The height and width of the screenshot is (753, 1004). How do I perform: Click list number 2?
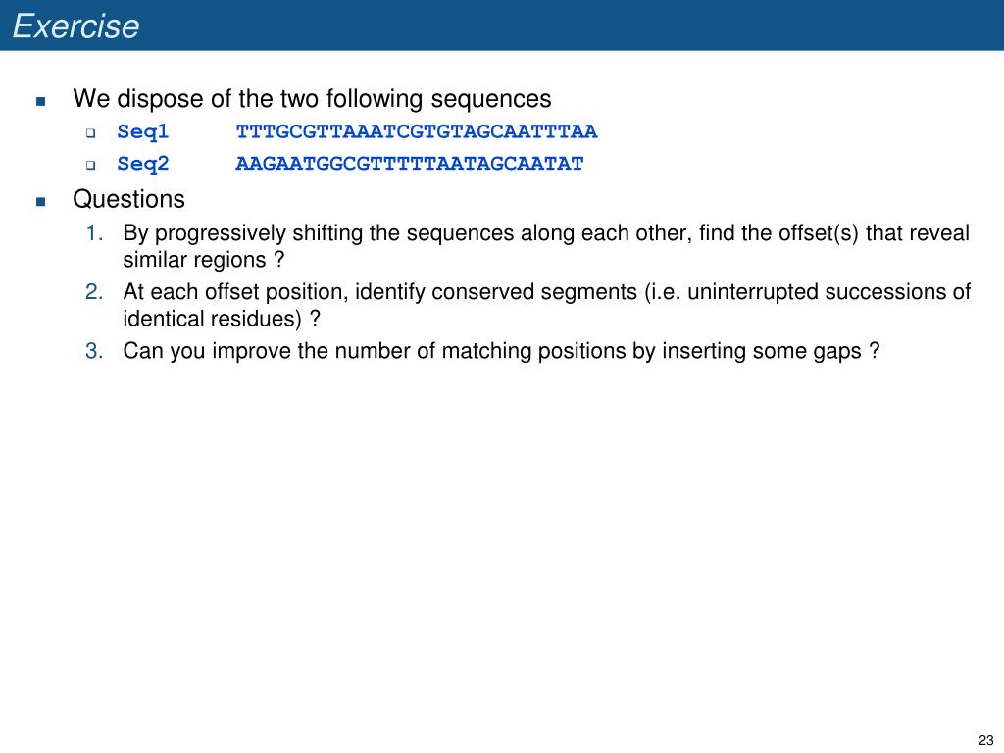click(94, 292)
